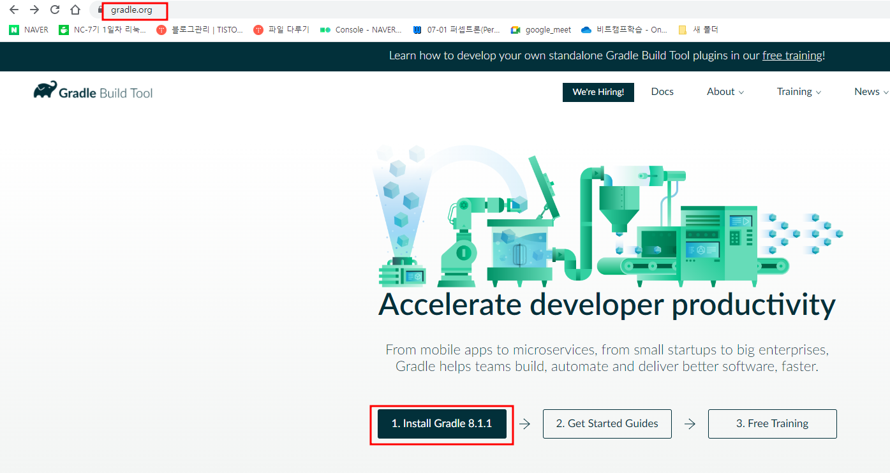Image resolution: width=890 pixels, height=473 pixels.
Task: Open the 07-01 퍼셉트론 bookmark
Action: [457, 29]
